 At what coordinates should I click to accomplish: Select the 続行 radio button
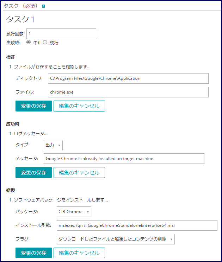click(x=45, y=42)
